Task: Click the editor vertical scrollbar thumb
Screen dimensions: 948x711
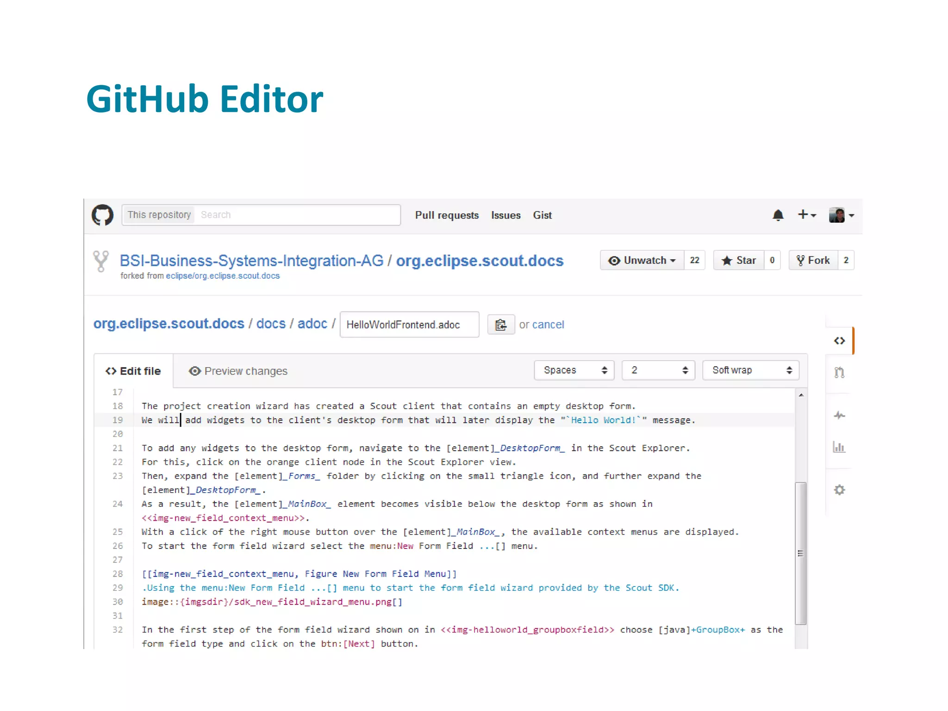Action: click(801, 554)
